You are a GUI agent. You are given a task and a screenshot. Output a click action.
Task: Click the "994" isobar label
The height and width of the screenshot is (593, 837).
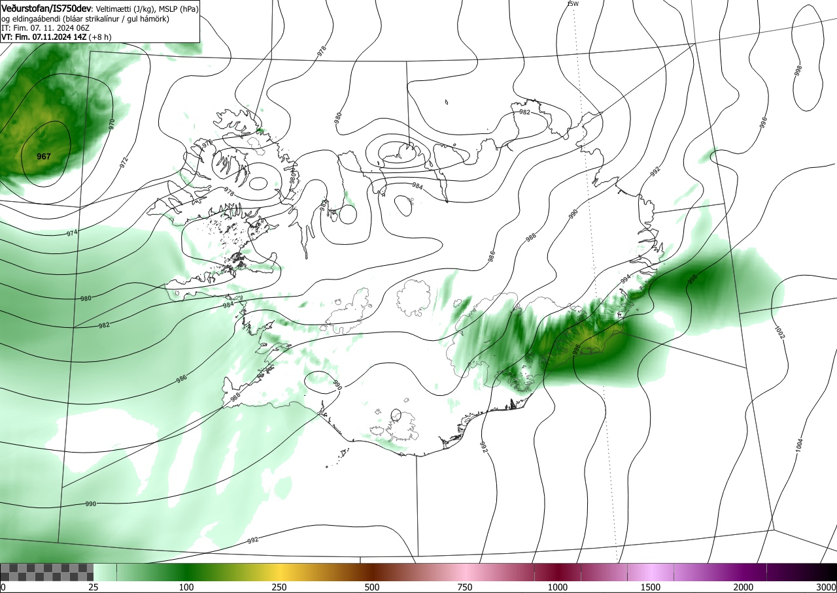626,279
